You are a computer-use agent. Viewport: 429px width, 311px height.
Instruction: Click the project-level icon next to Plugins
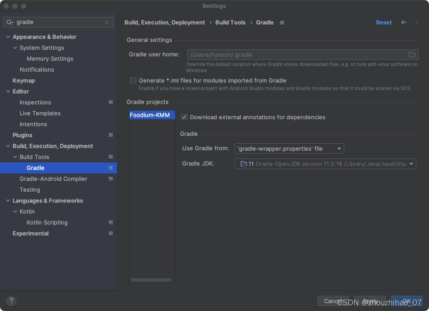point(111,135)
